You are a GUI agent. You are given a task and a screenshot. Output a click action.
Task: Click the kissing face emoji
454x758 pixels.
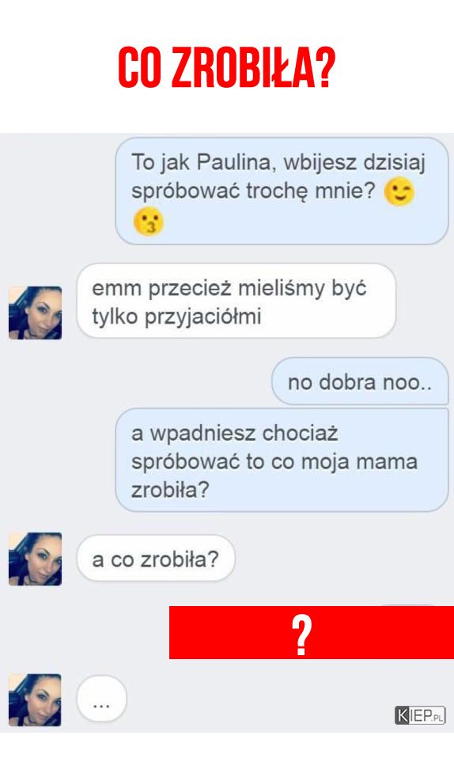coord(149,222)
